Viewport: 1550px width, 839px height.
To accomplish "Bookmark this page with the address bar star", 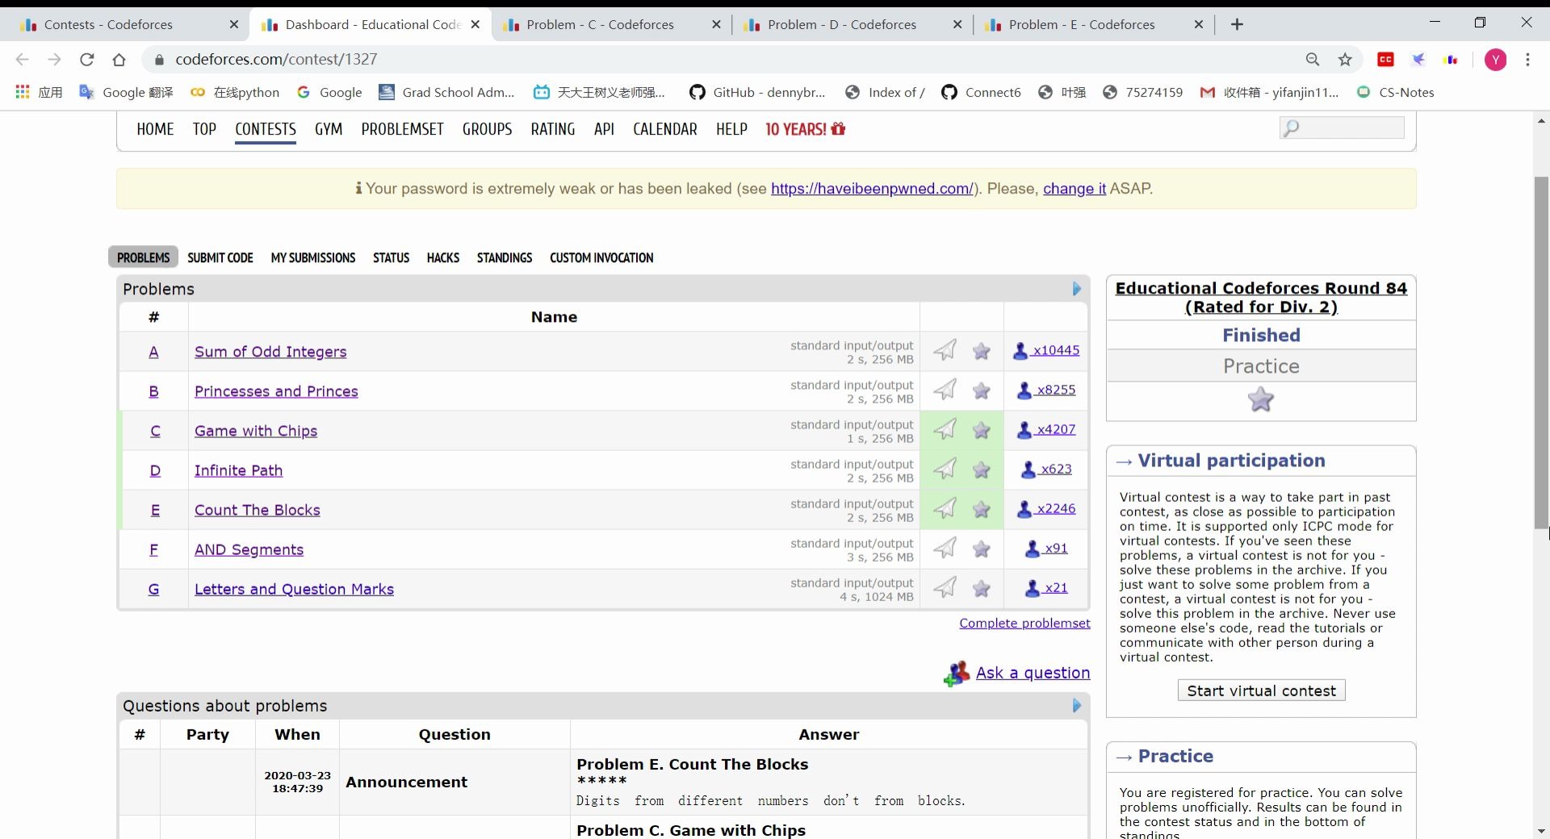I will 1345,59.
